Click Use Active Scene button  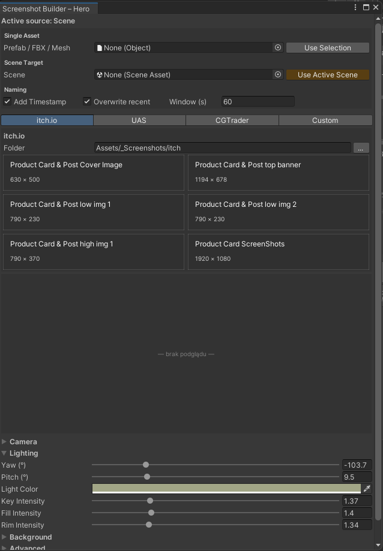(x=327, y=75)
